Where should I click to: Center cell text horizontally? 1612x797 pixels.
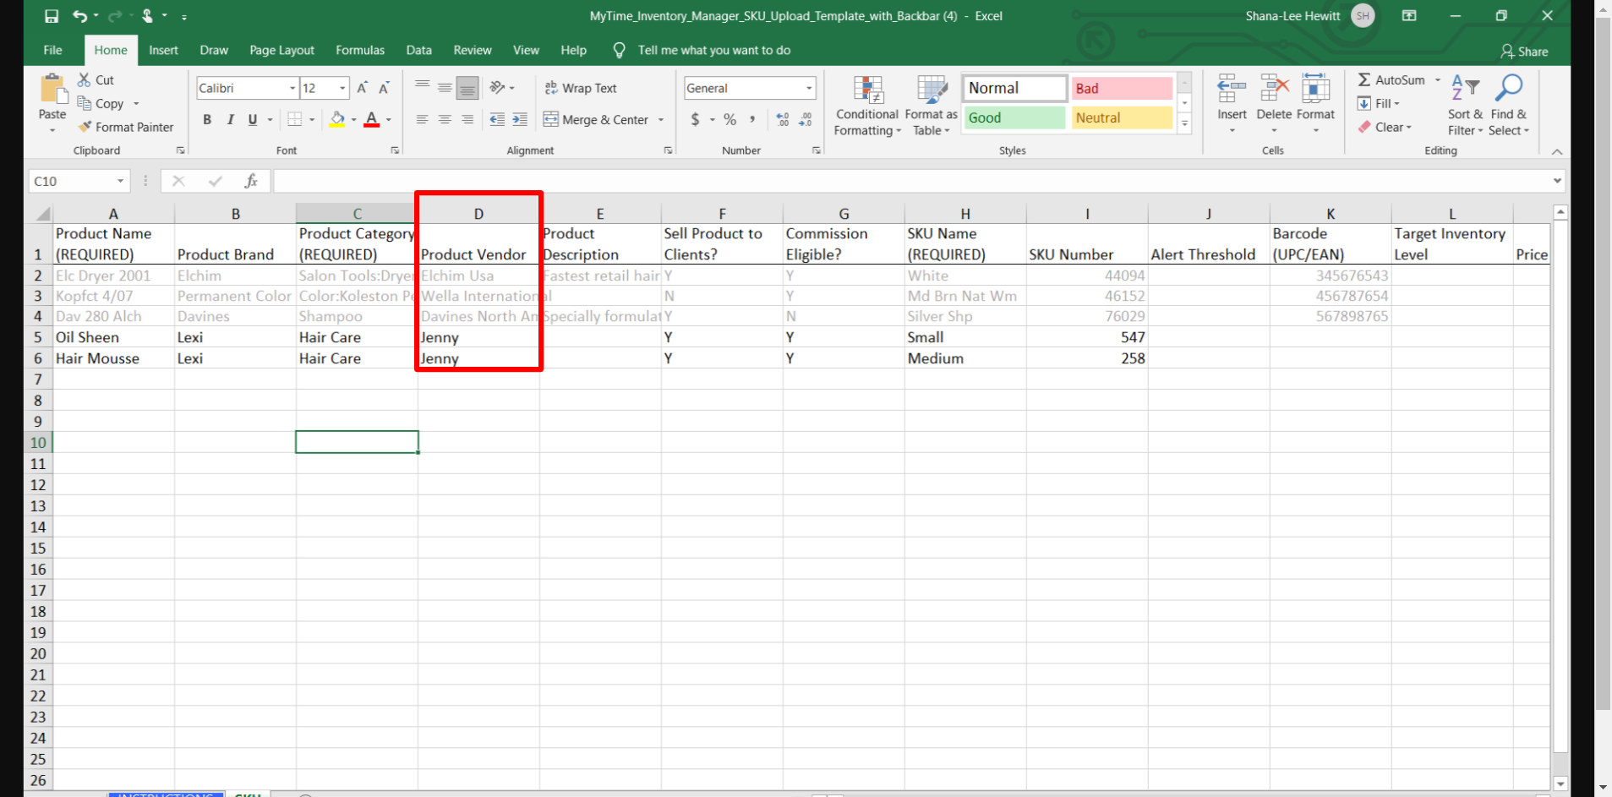pyautogui.click(x=445, y=120)
